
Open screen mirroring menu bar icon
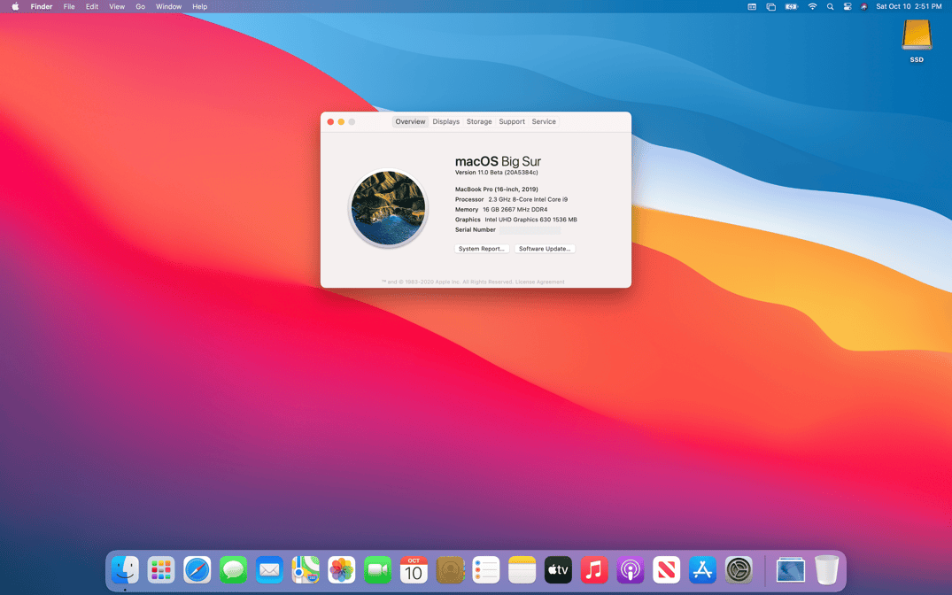point(771,7)
